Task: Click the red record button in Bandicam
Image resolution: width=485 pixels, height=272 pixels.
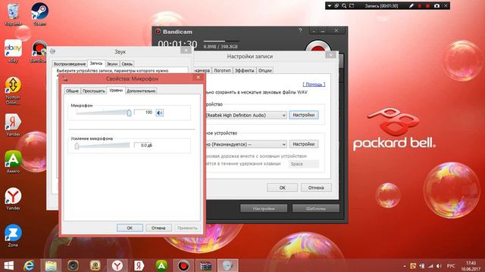Action: click(x=318, y=47)
